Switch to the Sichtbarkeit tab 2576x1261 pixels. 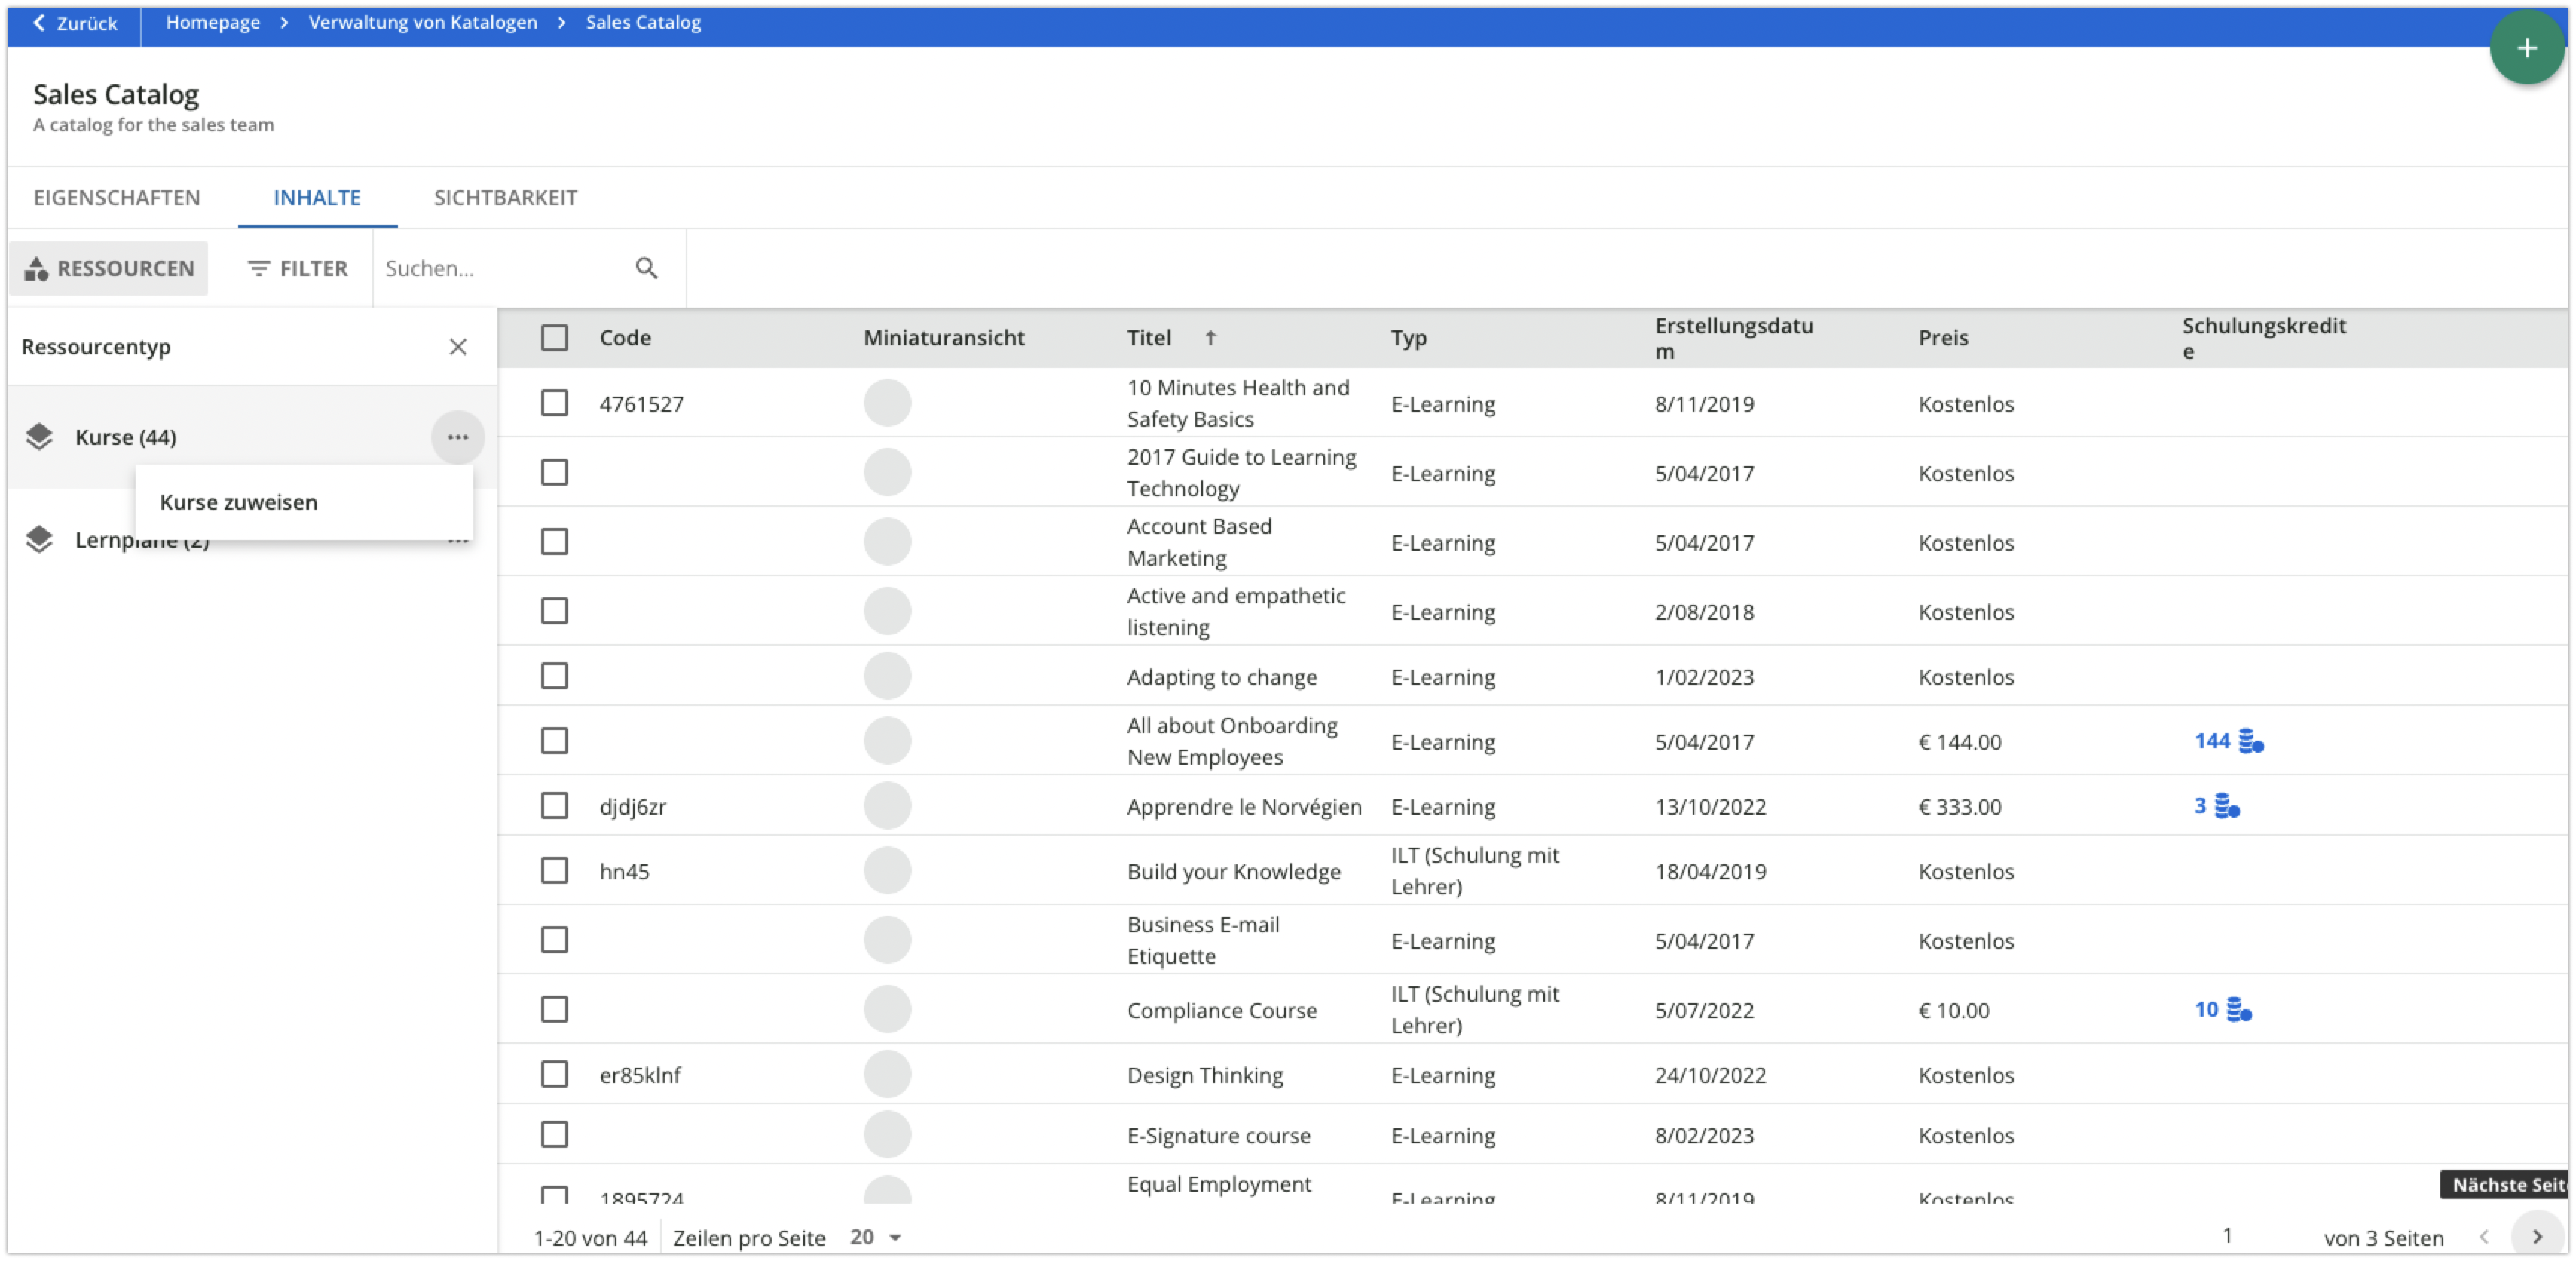(505, 198)
